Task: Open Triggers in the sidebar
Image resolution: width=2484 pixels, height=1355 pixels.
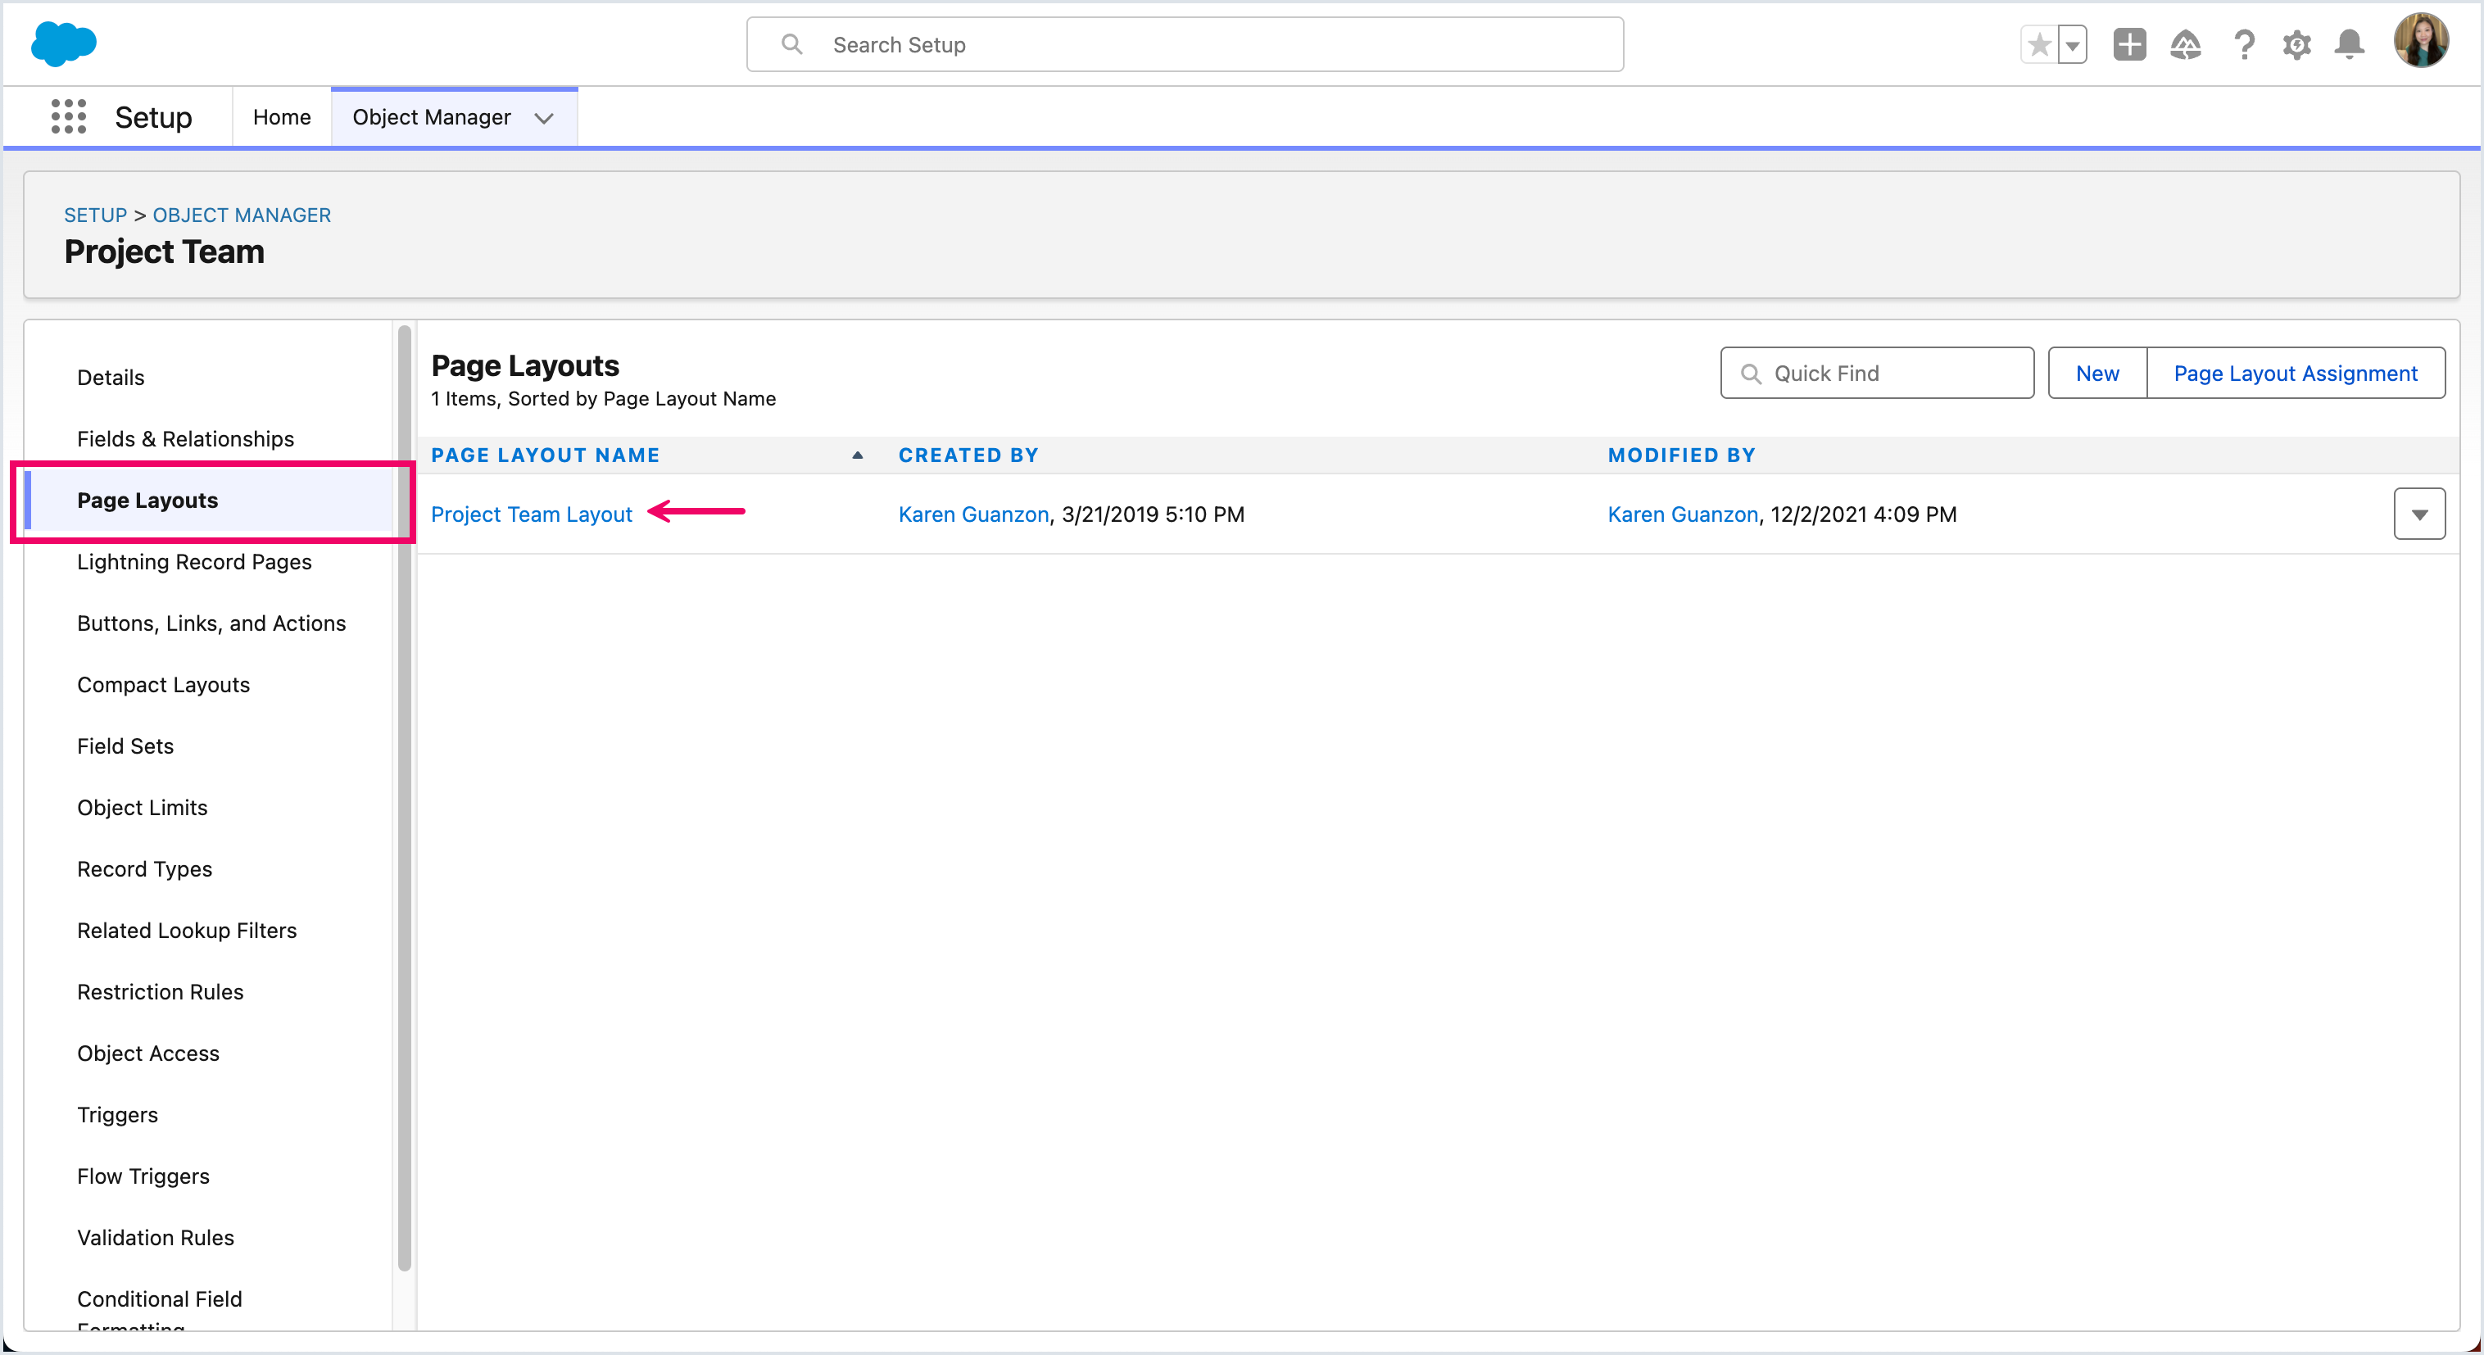Action: coord(118,1116)
